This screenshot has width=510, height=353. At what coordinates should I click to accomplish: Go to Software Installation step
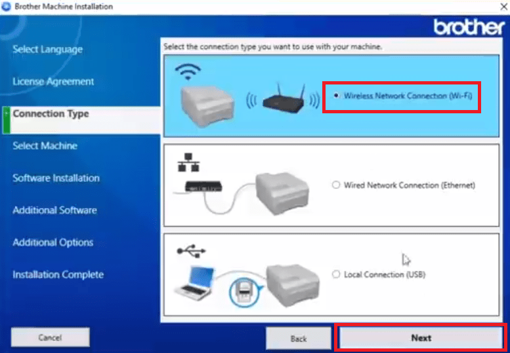coord(56,177)
